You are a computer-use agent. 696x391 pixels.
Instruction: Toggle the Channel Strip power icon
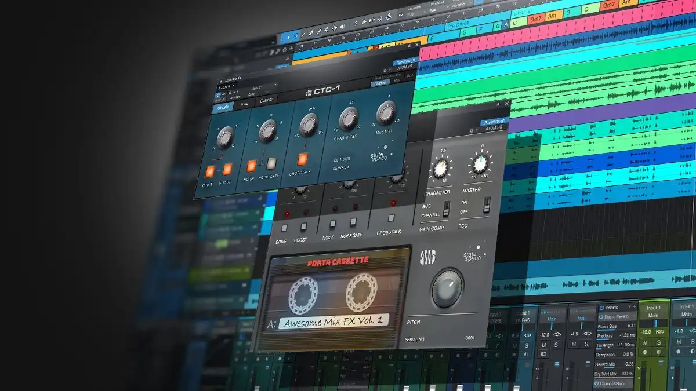click(597, 384)
